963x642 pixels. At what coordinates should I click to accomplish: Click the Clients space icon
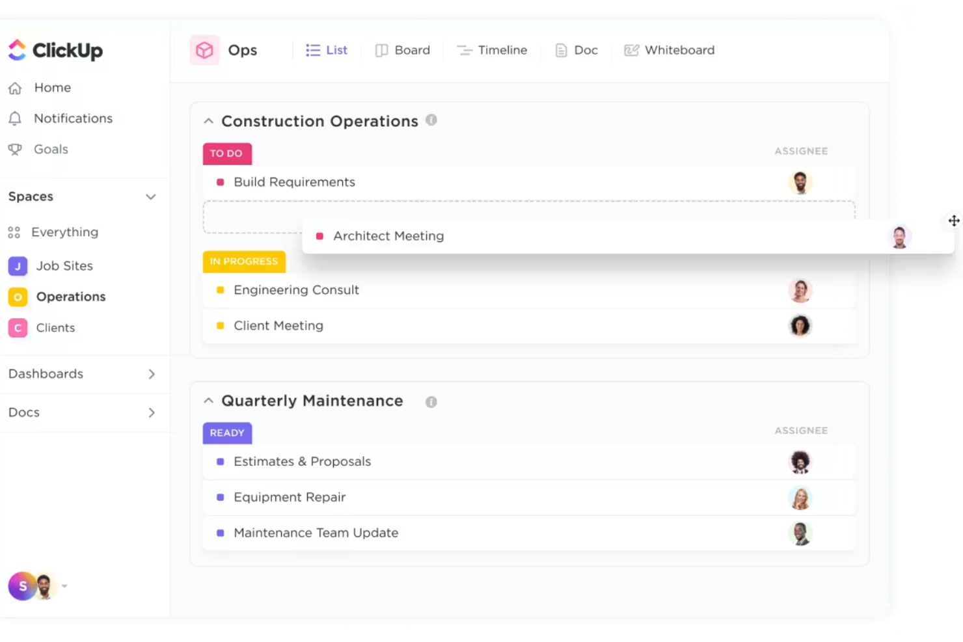pos(18,328)
